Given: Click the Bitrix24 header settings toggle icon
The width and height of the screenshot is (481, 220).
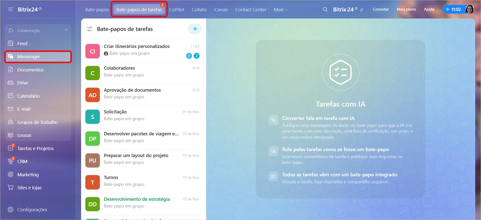Looking at the screenshot, I should click(x=362, y=10).
